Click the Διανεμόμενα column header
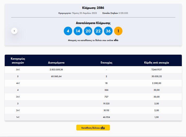The image size is (186, 137). (56, 63)
